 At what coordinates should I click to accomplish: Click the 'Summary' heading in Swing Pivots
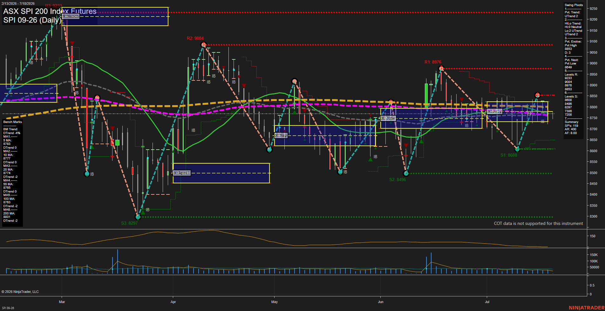click(571, 122)
